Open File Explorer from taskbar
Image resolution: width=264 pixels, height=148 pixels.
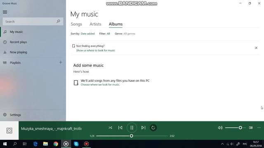45,144
